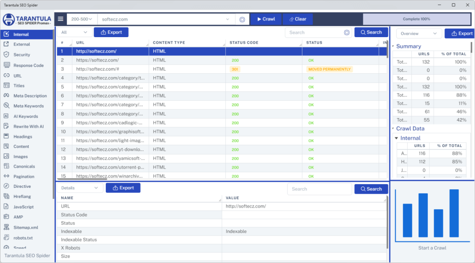Click the External sidebar icon
This screenshot has width=475, height=263.
pos(6,44)
